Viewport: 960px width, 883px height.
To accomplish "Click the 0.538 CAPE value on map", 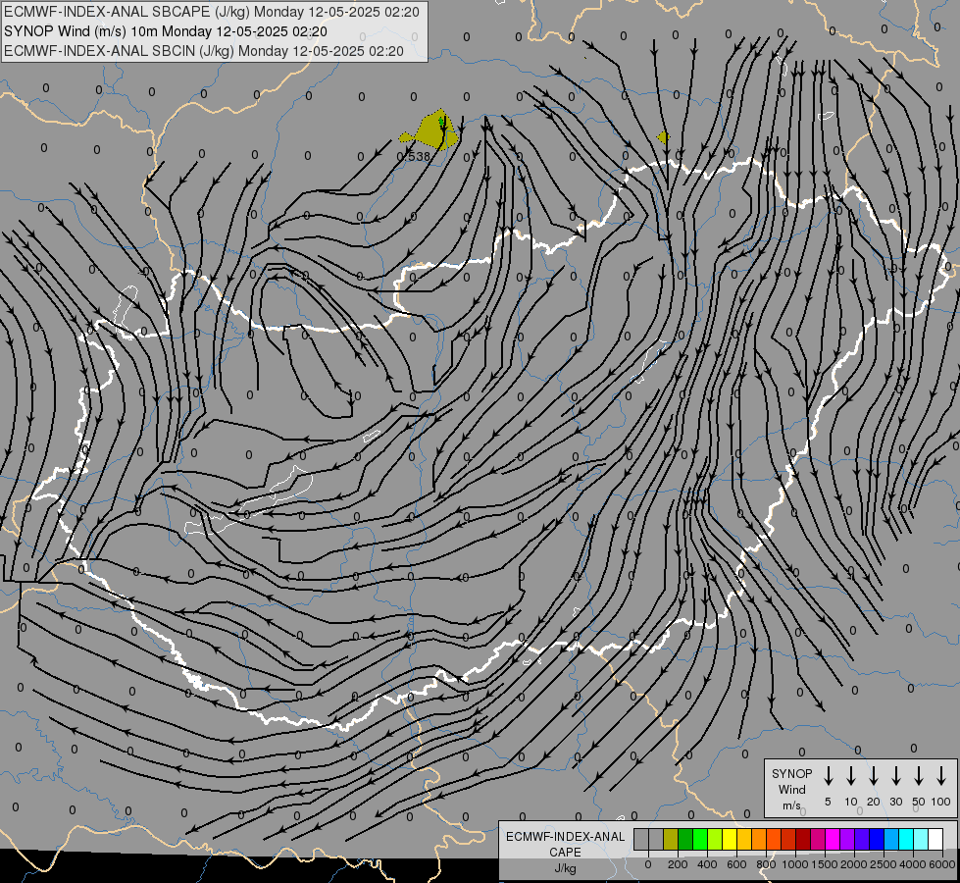I will [x=413, y=157].
